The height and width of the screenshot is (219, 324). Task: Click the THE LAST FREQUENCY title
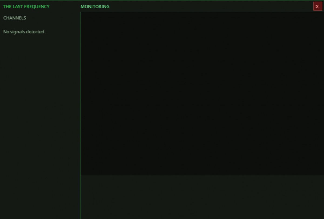(x=26, y=6)
